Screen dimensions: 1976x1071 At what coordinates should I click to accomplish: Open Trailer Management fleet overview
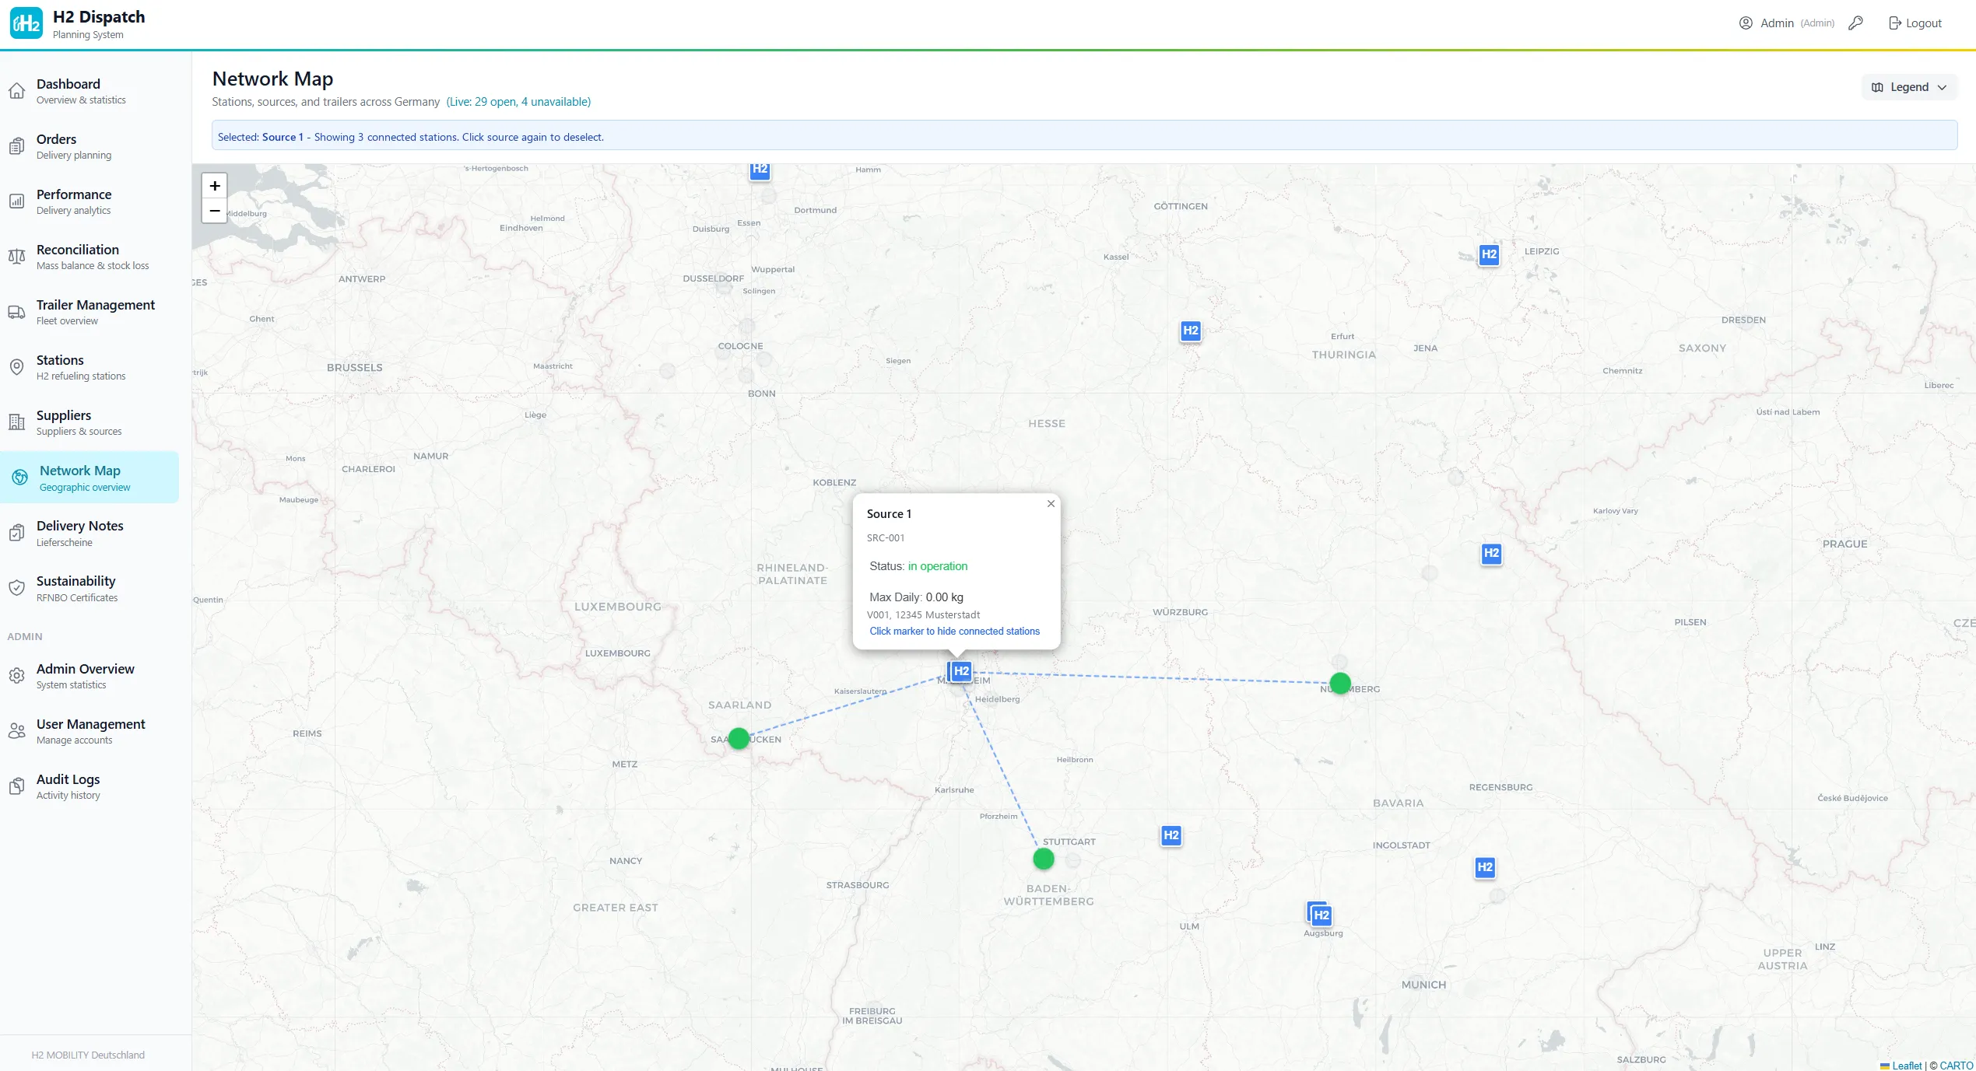click(x=89, y=312)
